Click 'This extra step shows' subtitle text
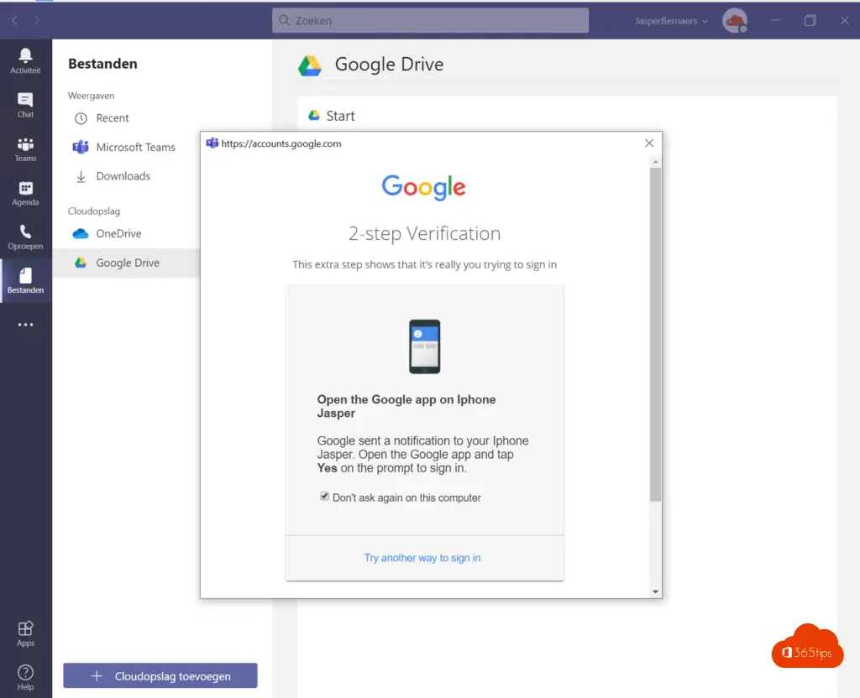Viewport: 860px width, 698px height. coord(424,264)
